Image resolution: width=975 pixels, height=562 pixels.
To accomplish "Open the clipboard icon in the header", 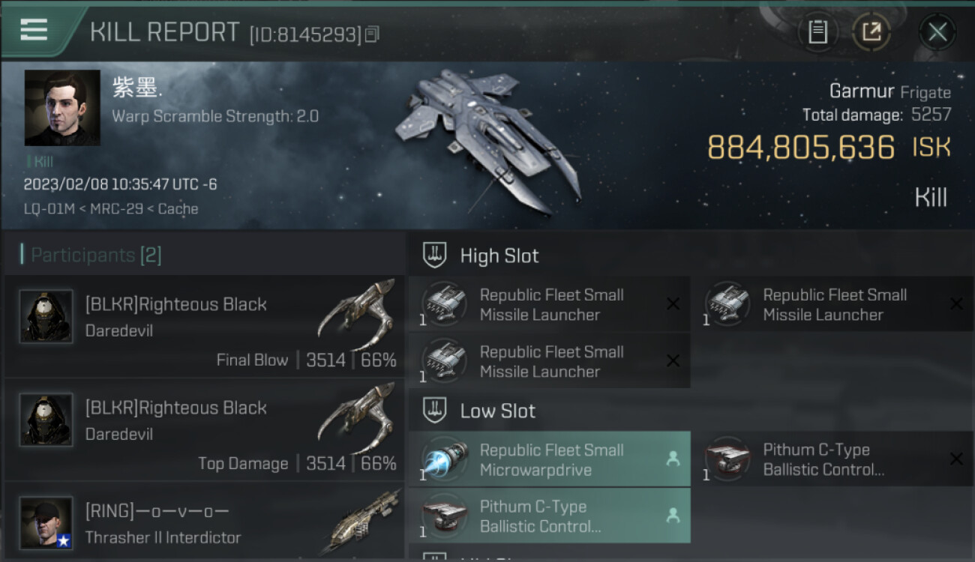I will coord(817,32).
